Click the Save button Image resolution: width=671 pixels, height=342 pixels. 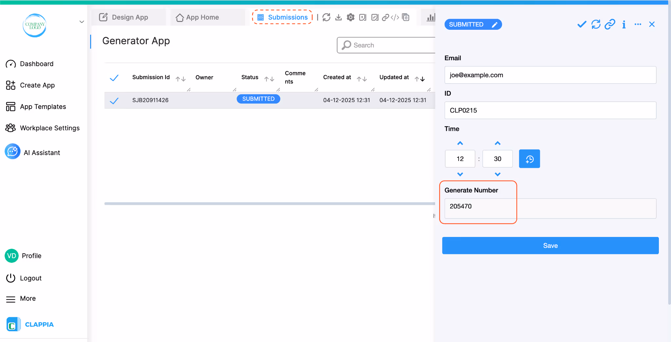(550, 246)
